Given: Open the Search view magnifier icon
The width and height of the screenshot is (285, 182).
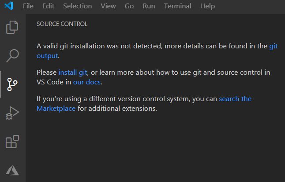Looking at the screenshot, I should click(12, 56).
